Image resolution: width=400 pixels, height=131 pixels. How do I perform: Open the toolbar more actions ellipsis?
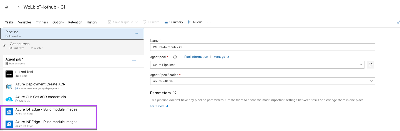[x=209, y=22]
